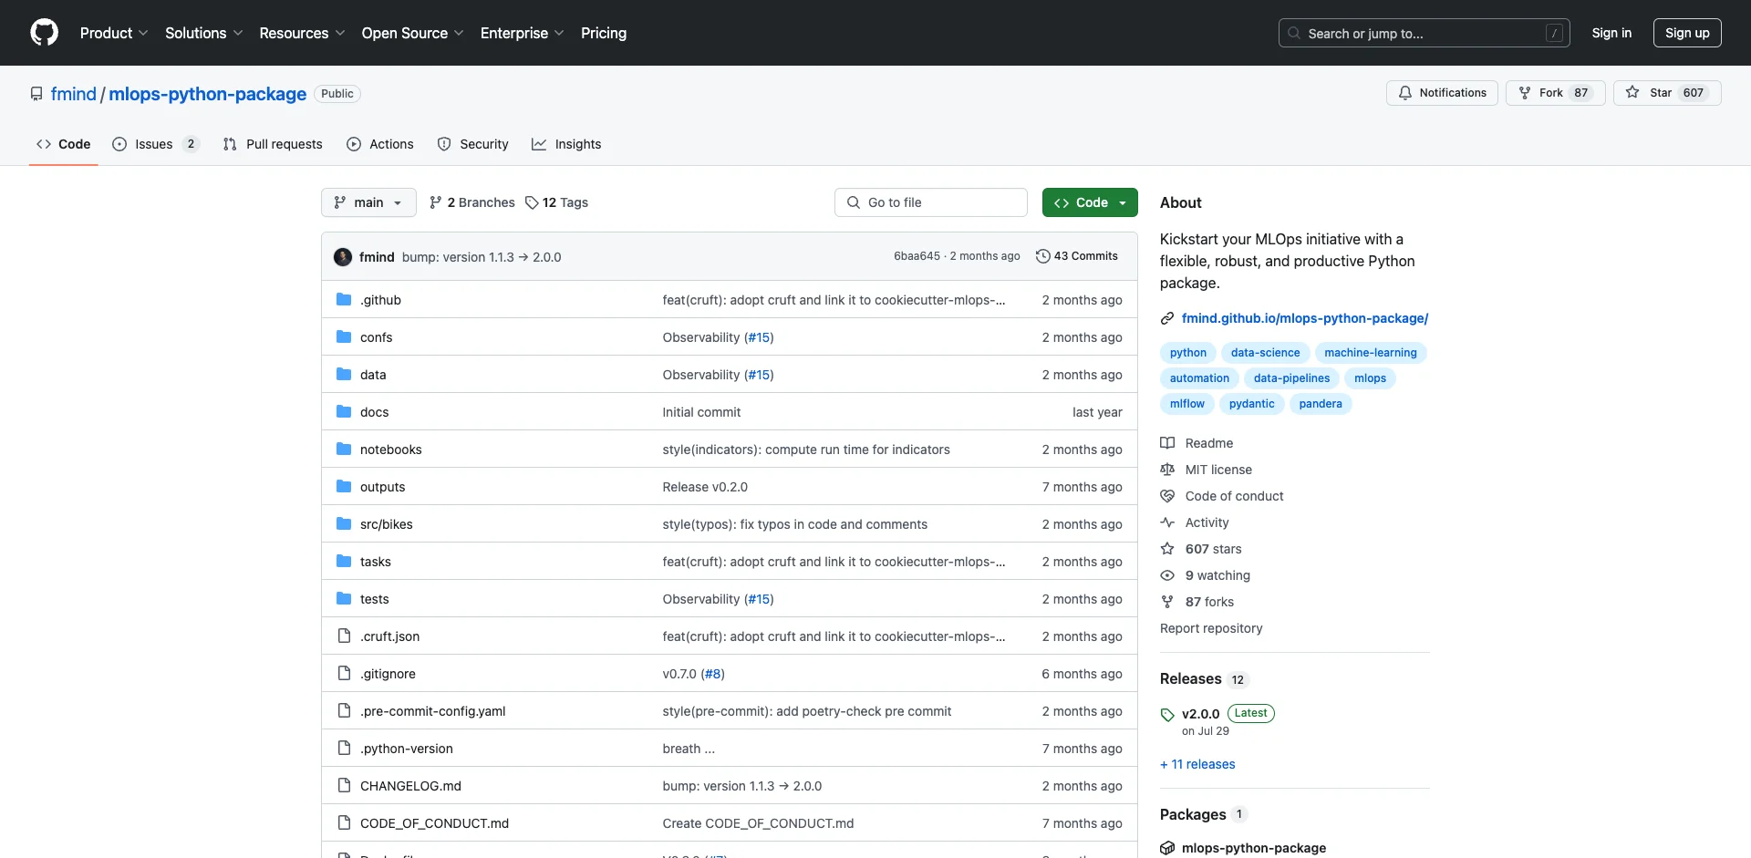1751x858 pixels.
Task: Click the fork icon next to 87 forks
Action: pos(1167,602)
